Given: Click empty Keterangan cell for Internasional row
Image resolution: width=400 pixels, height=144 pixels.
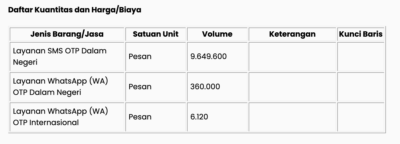Looking at the screenshot, I should (x=292, y=117).
